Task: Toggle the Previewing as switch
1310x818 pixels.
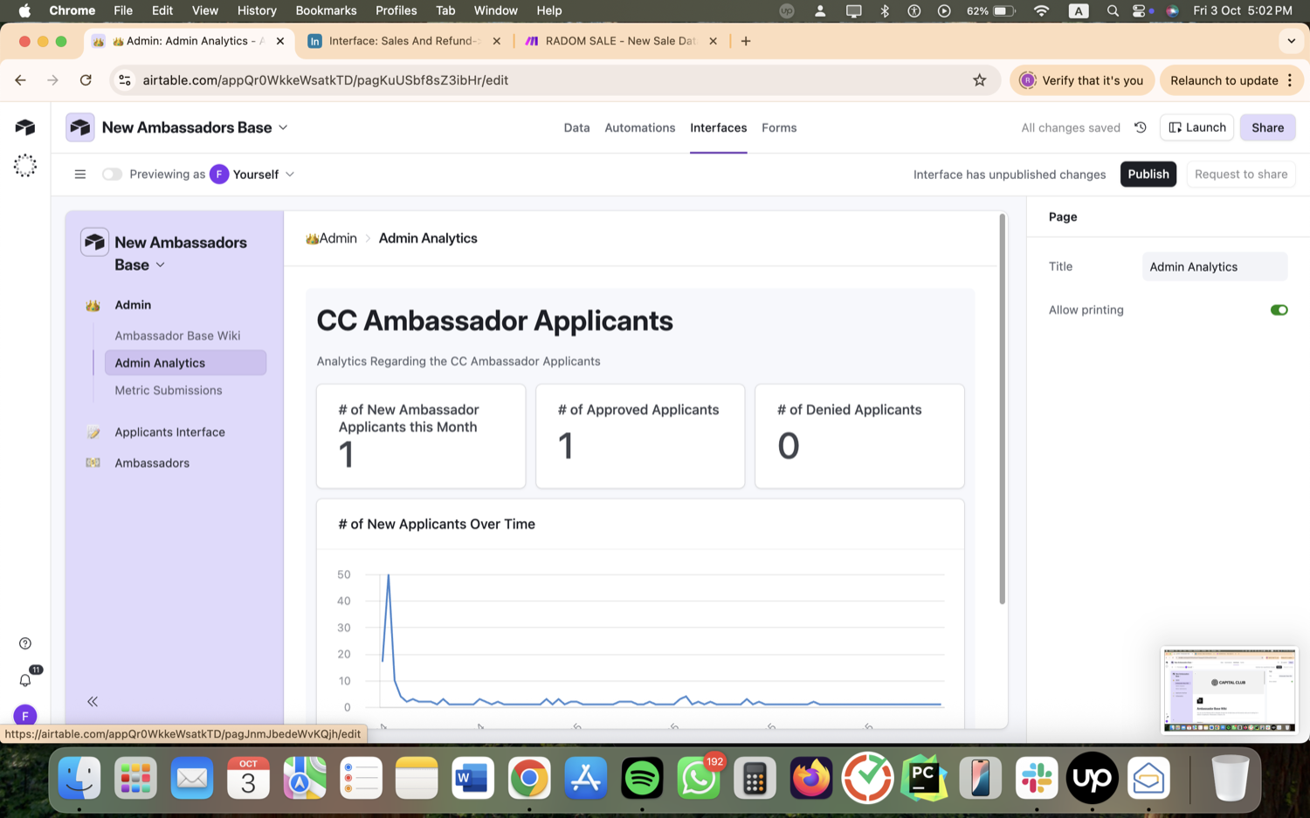Action: (x=112, y=175)
